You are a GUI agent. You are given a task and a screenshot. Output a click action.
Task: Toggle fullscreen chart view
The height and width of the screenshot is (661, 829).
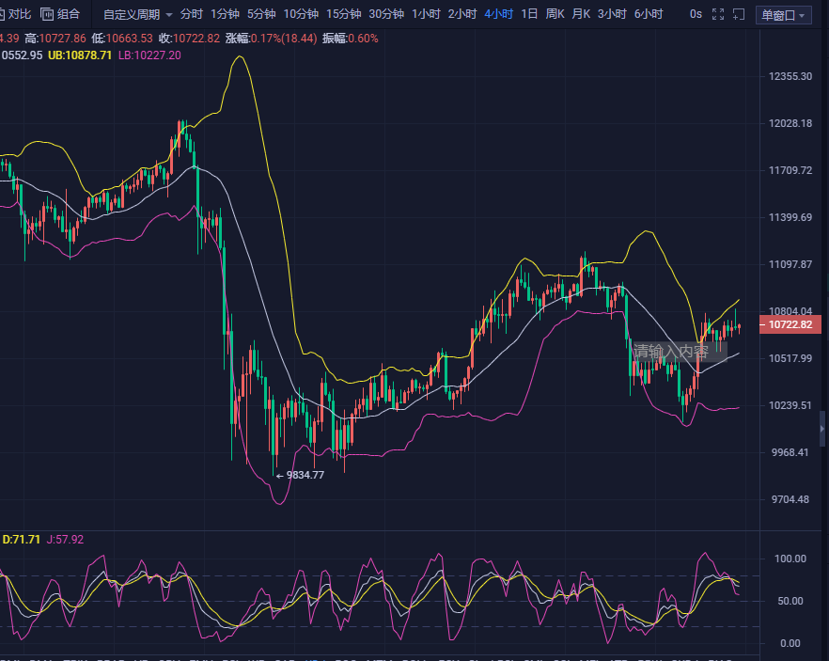718,14
